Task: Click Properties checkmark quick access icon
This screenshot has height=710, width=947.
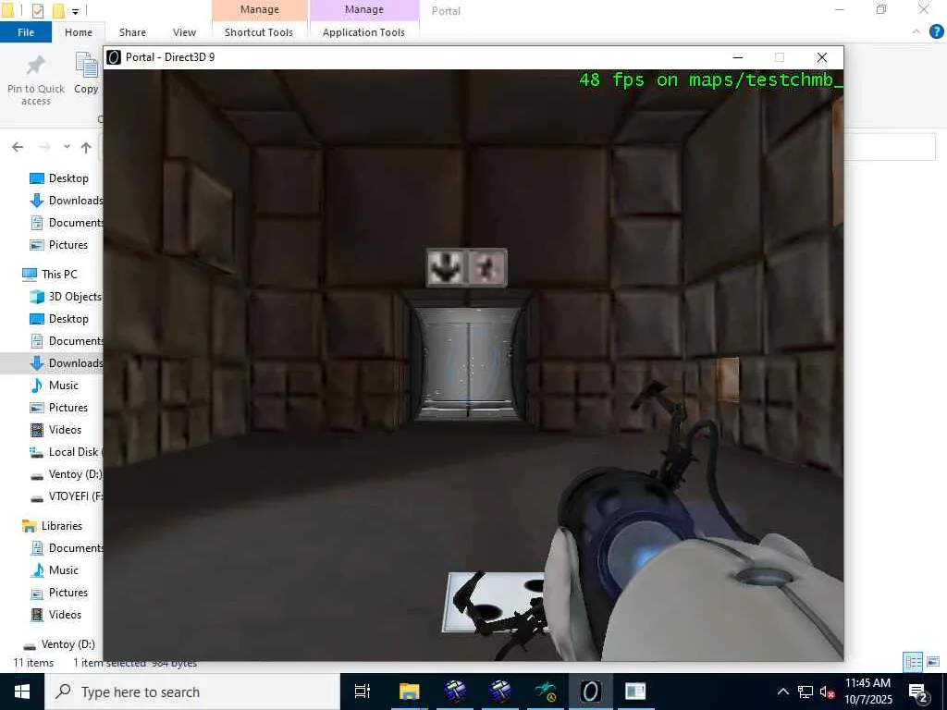Action: (x=37, y=11)
